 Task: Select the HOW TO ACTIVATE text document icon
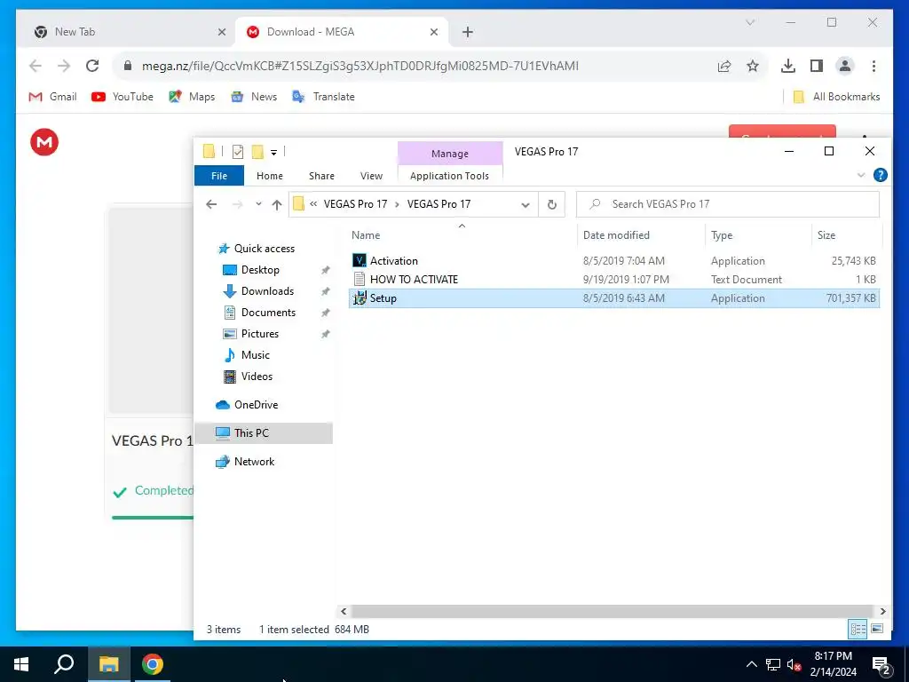(360, 280)
